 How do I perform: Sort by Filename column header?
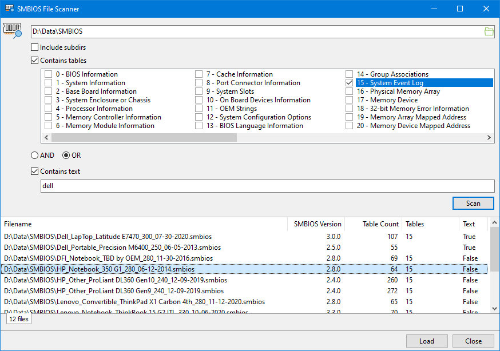coord(144,224)
